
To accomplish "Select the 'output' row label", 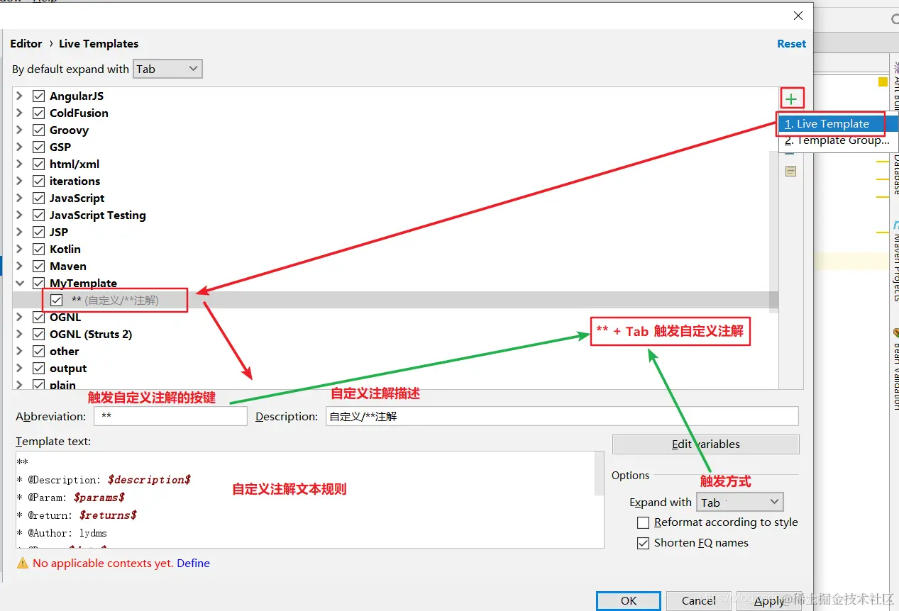I will [68, 368].
